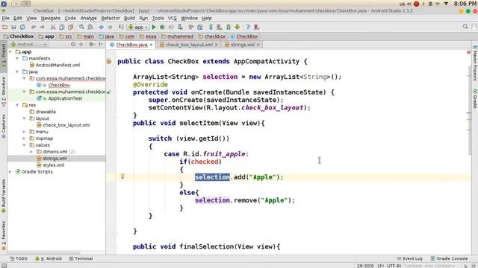Image resolution: width=478 pixels, height=268 pixels.
Task: Toggle the Captures side panel
Action: click(3, 127)
